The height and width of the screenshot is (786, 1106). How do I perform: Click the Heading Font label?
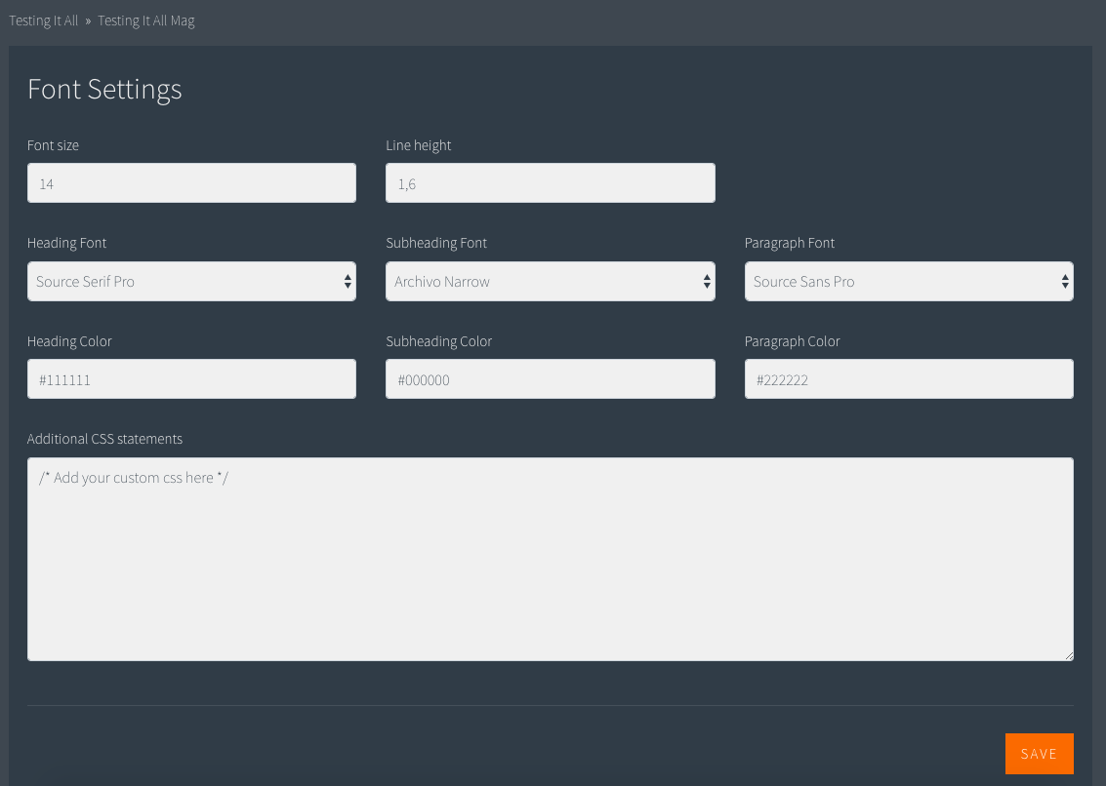coord(67,243)
